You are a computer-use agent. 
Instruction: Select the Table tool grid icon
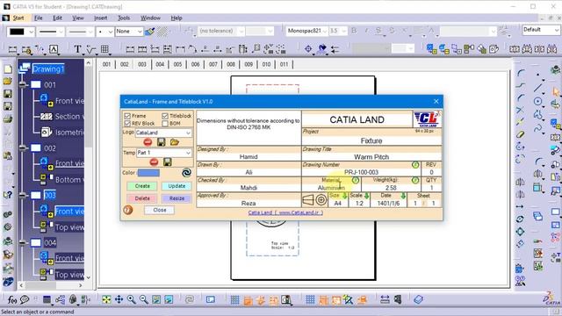(x=104, y=49)
